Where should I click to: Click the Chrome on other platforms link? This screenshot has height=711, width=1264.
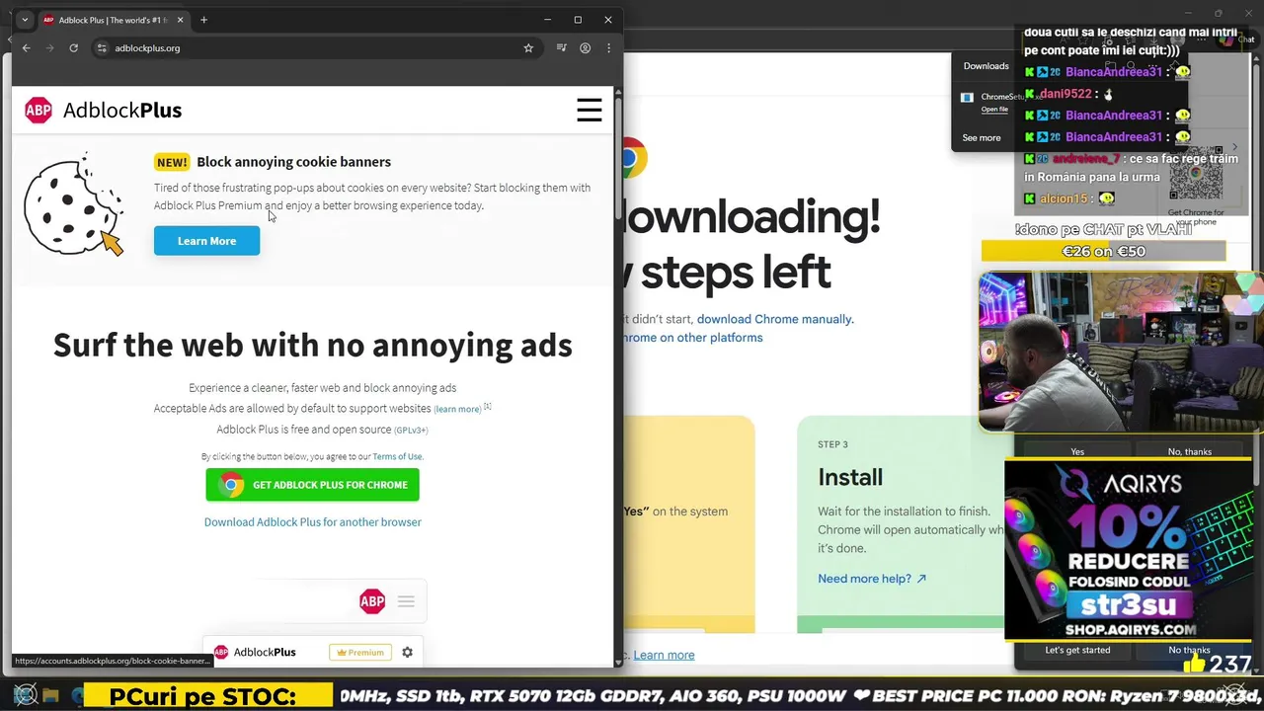point(692,338)
